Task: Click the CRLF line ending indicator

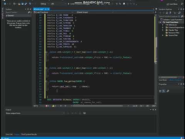Action: coord(153,106)
